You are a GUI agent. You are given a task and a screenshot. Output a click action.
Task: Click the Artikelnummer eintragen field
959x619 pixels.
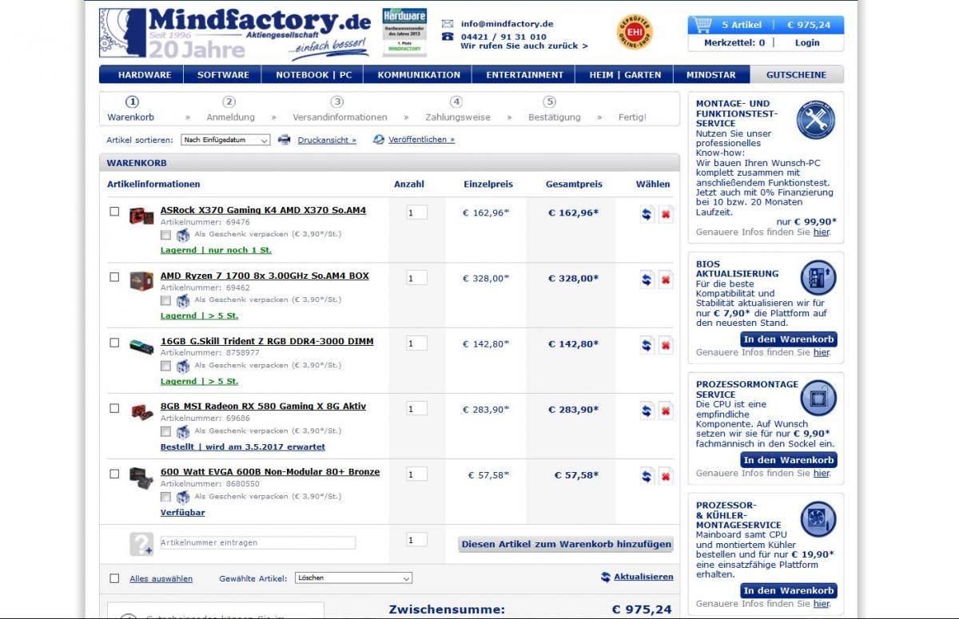[257, 542]
